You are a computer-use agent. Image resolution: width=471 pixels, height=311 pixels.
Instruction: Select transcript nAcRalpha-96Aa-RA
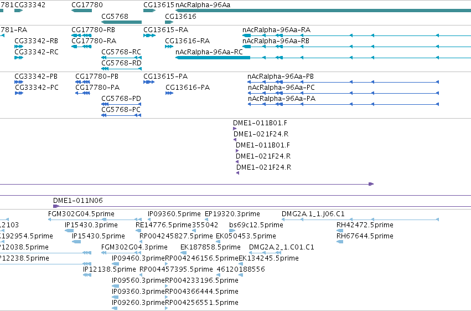pos(276,30)
